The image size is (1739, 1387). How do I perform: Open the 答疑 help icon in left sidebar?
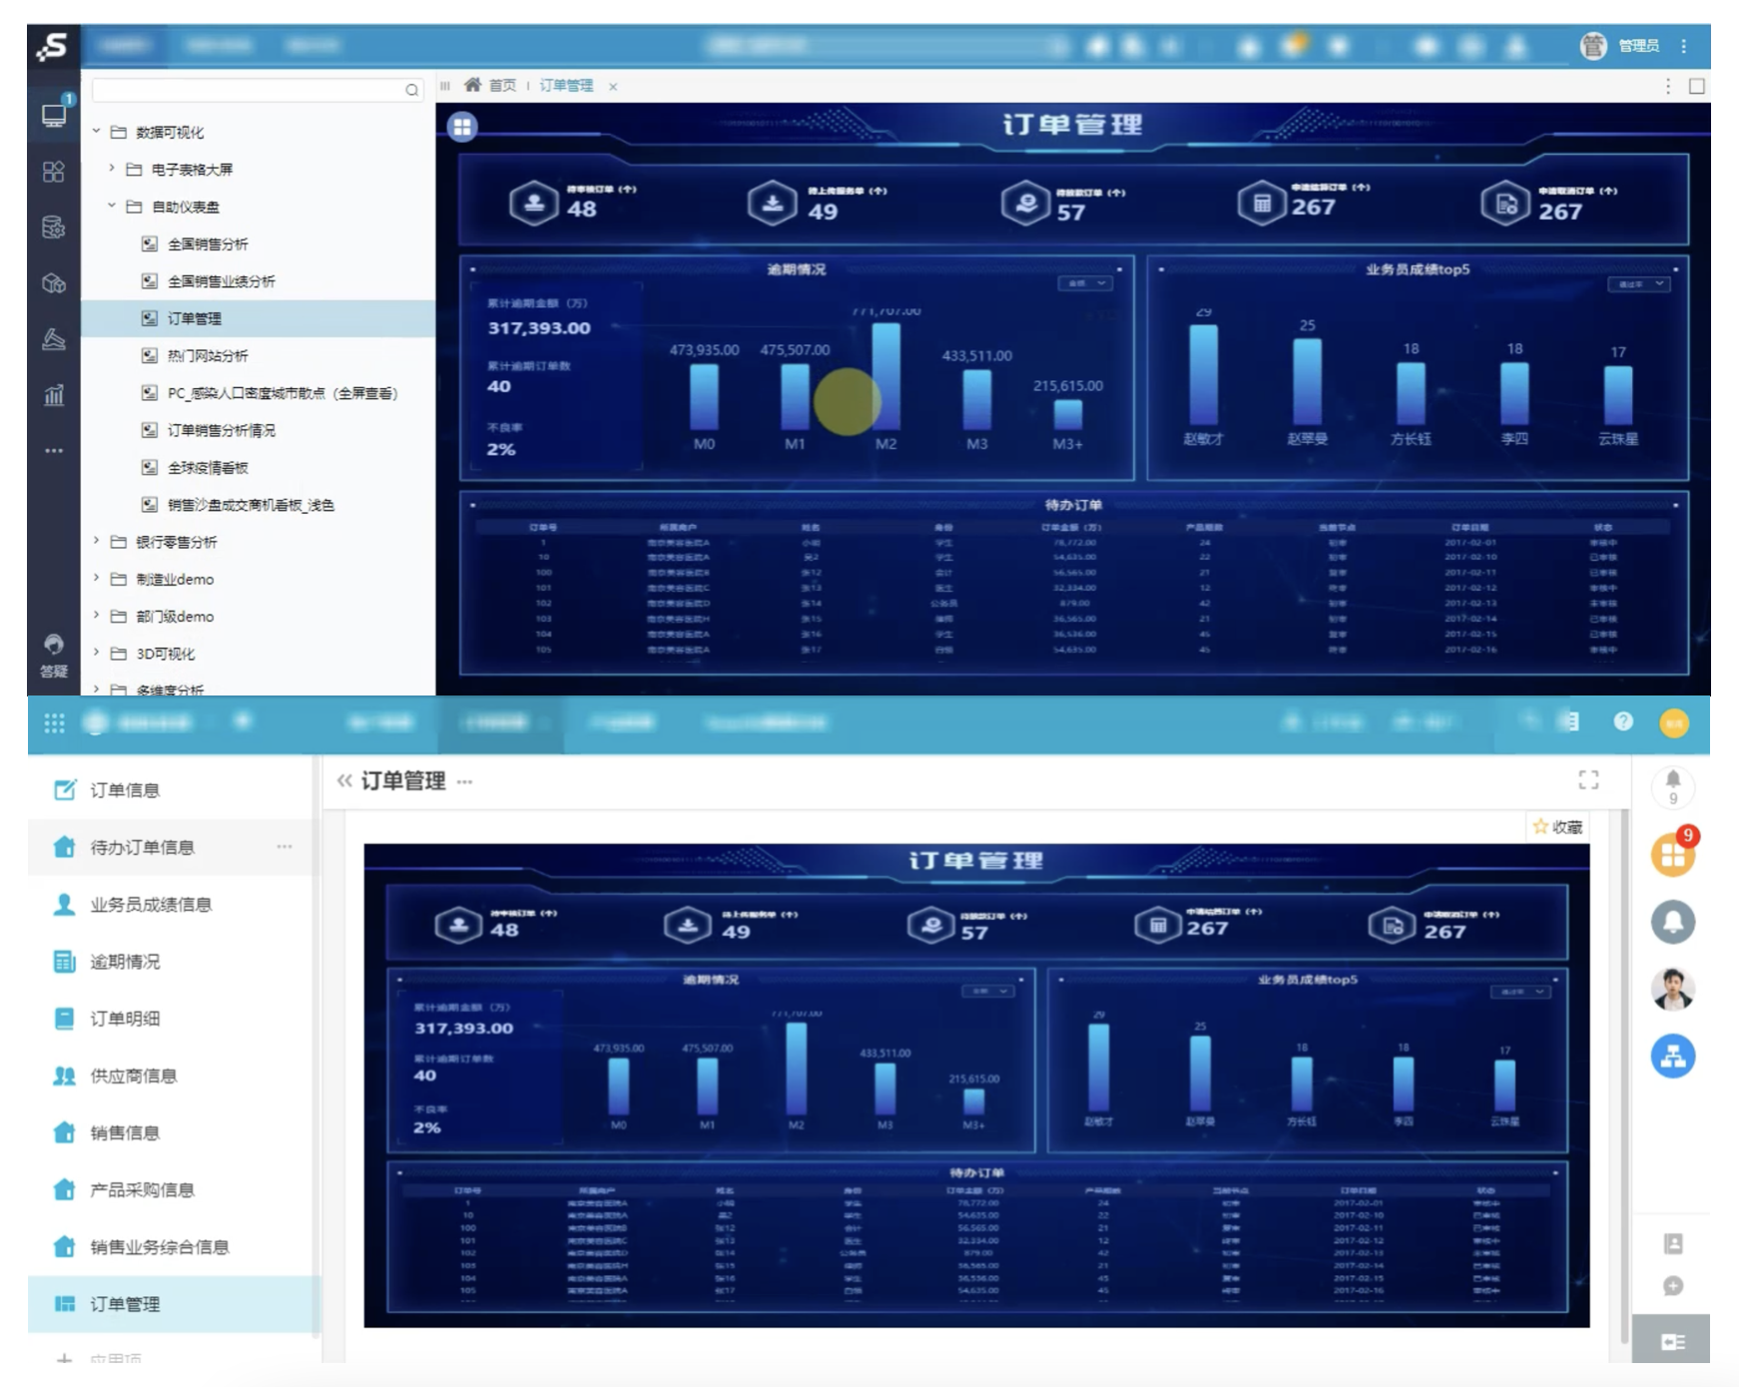pos(54,654)
